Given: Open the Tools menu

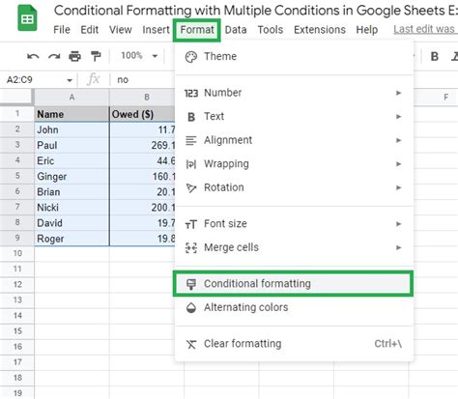Looking at the screenshot, I should 271,30.
